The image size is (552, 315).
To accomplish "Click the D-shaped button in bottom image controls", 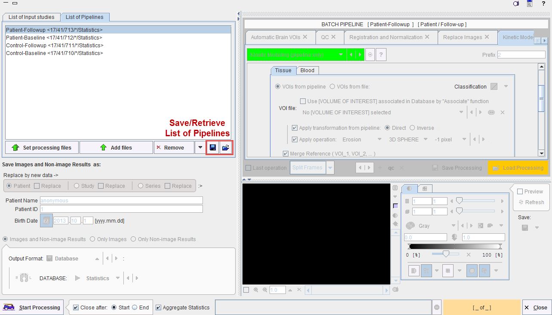I will pos(414,271).
